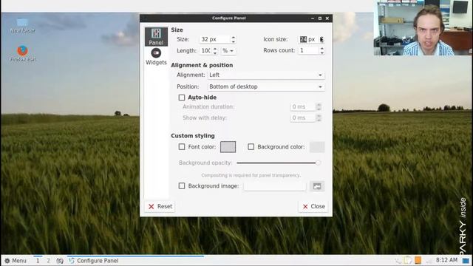Click the Alignment & position heading
The width and height of the screenshot is (473, 266).
coord(202,65)
